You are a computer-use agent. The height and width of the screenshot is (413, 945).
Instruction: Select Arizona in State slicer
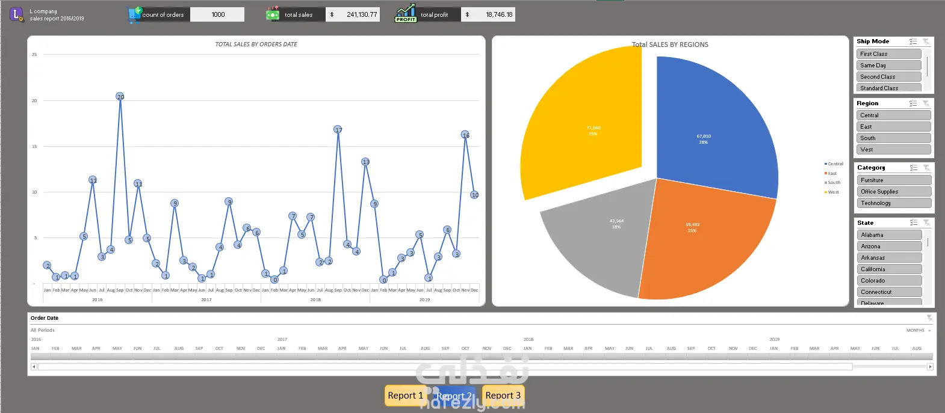click(x=890, y=246)
